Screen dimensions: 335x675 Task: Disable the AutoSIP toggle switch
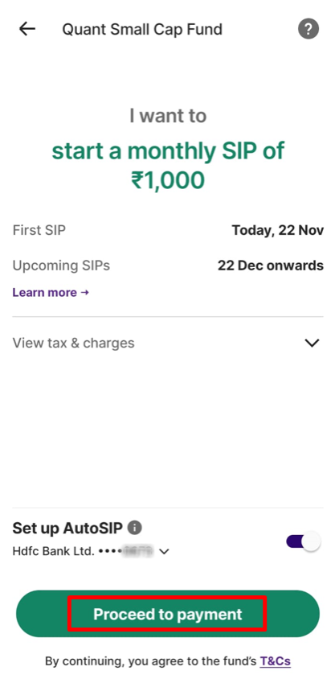pos(304,541)
